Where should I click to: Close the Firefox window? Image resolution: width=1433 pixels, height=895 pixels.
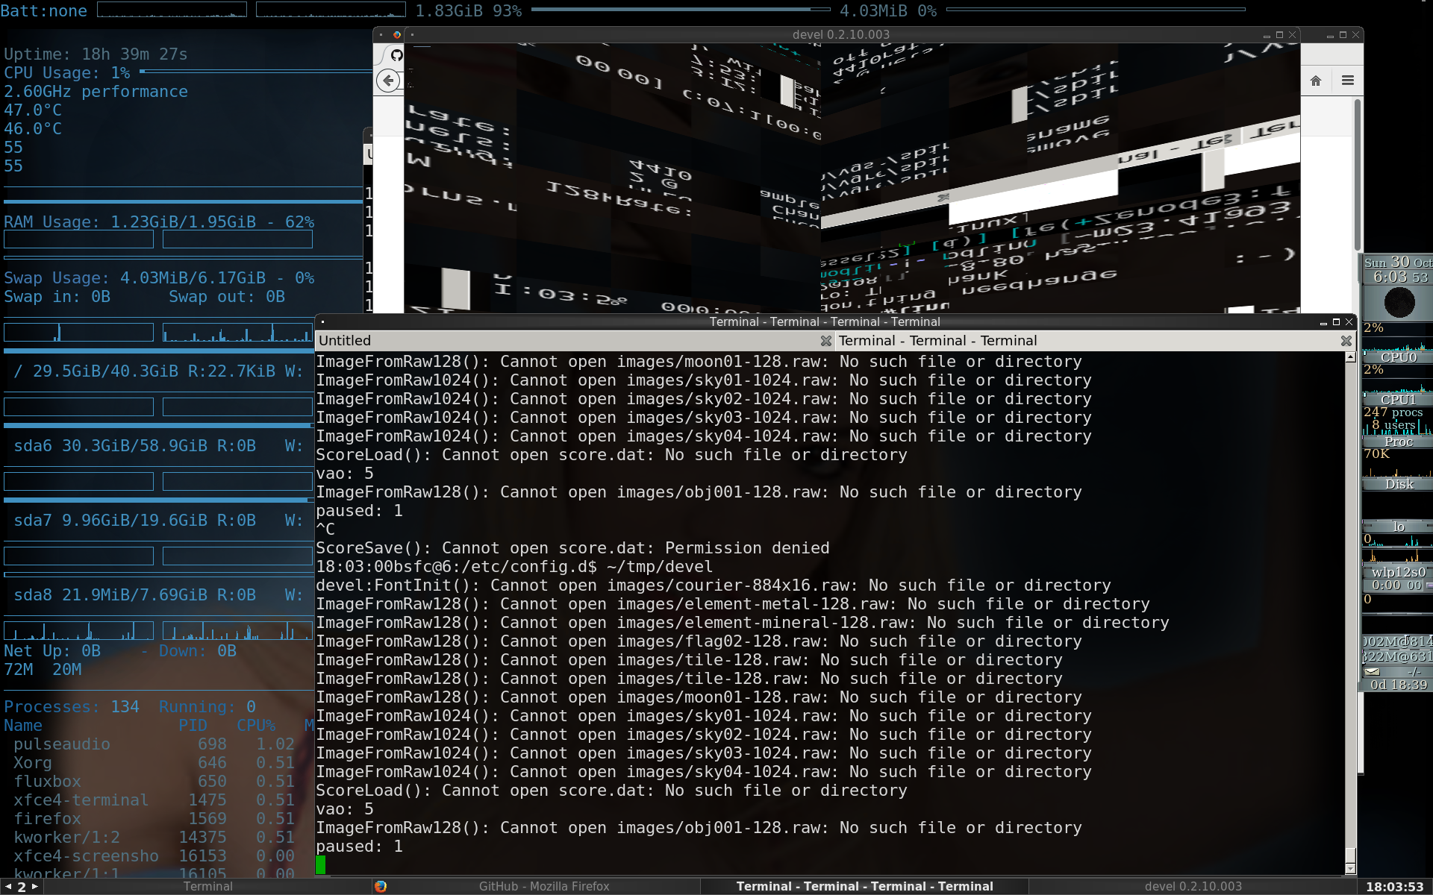pyautogui.click(x=1355, y=34)
